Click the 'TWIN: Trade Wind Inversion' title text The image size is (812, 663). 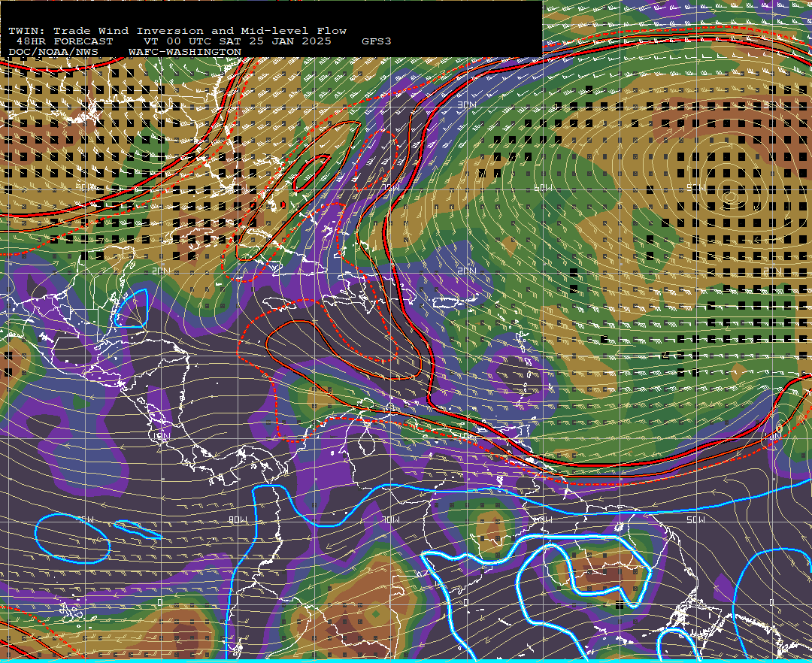(x=106, y=31)
